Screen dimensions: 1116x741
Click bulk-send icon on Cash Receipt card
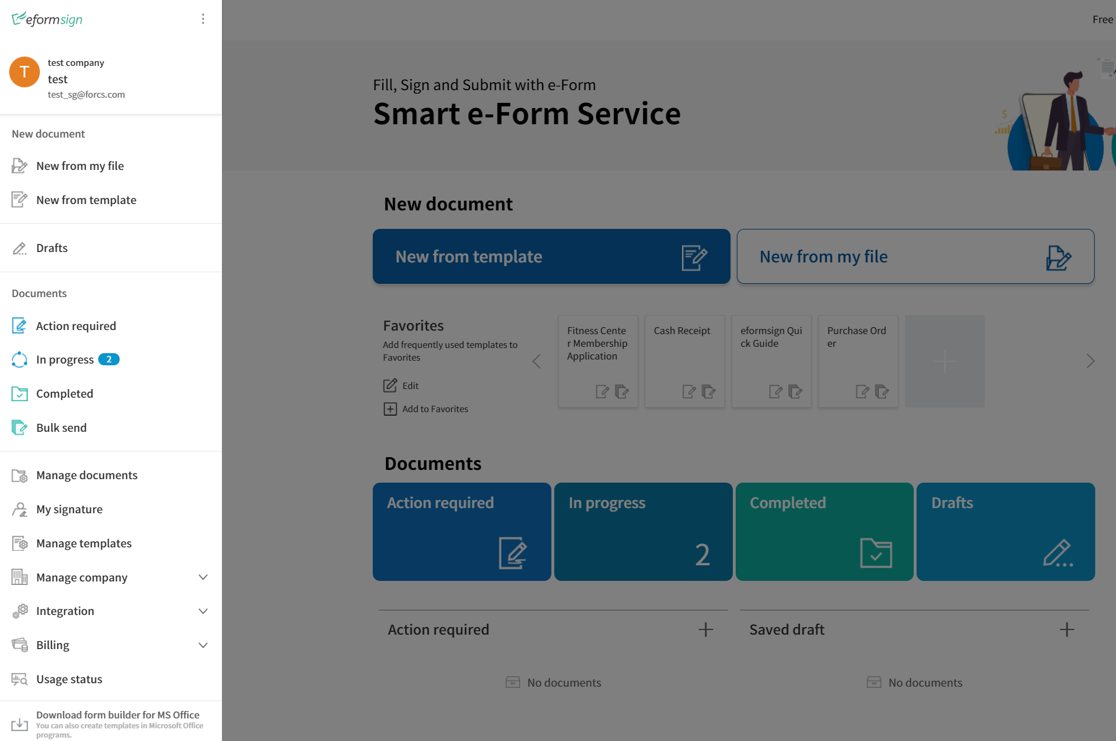709,392
